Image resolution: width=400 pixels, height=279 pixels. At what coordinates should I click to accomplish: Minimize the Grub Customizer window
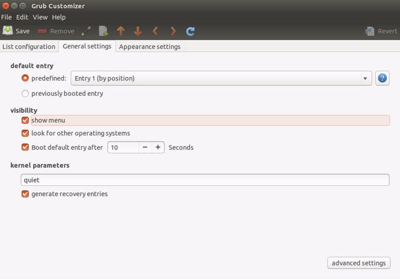click(x=14, y=5)
